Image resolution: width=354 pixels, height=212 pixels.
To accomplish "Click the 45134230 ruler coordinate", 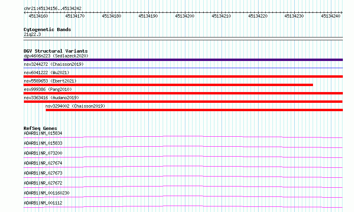I will click(x=294, y=16).
